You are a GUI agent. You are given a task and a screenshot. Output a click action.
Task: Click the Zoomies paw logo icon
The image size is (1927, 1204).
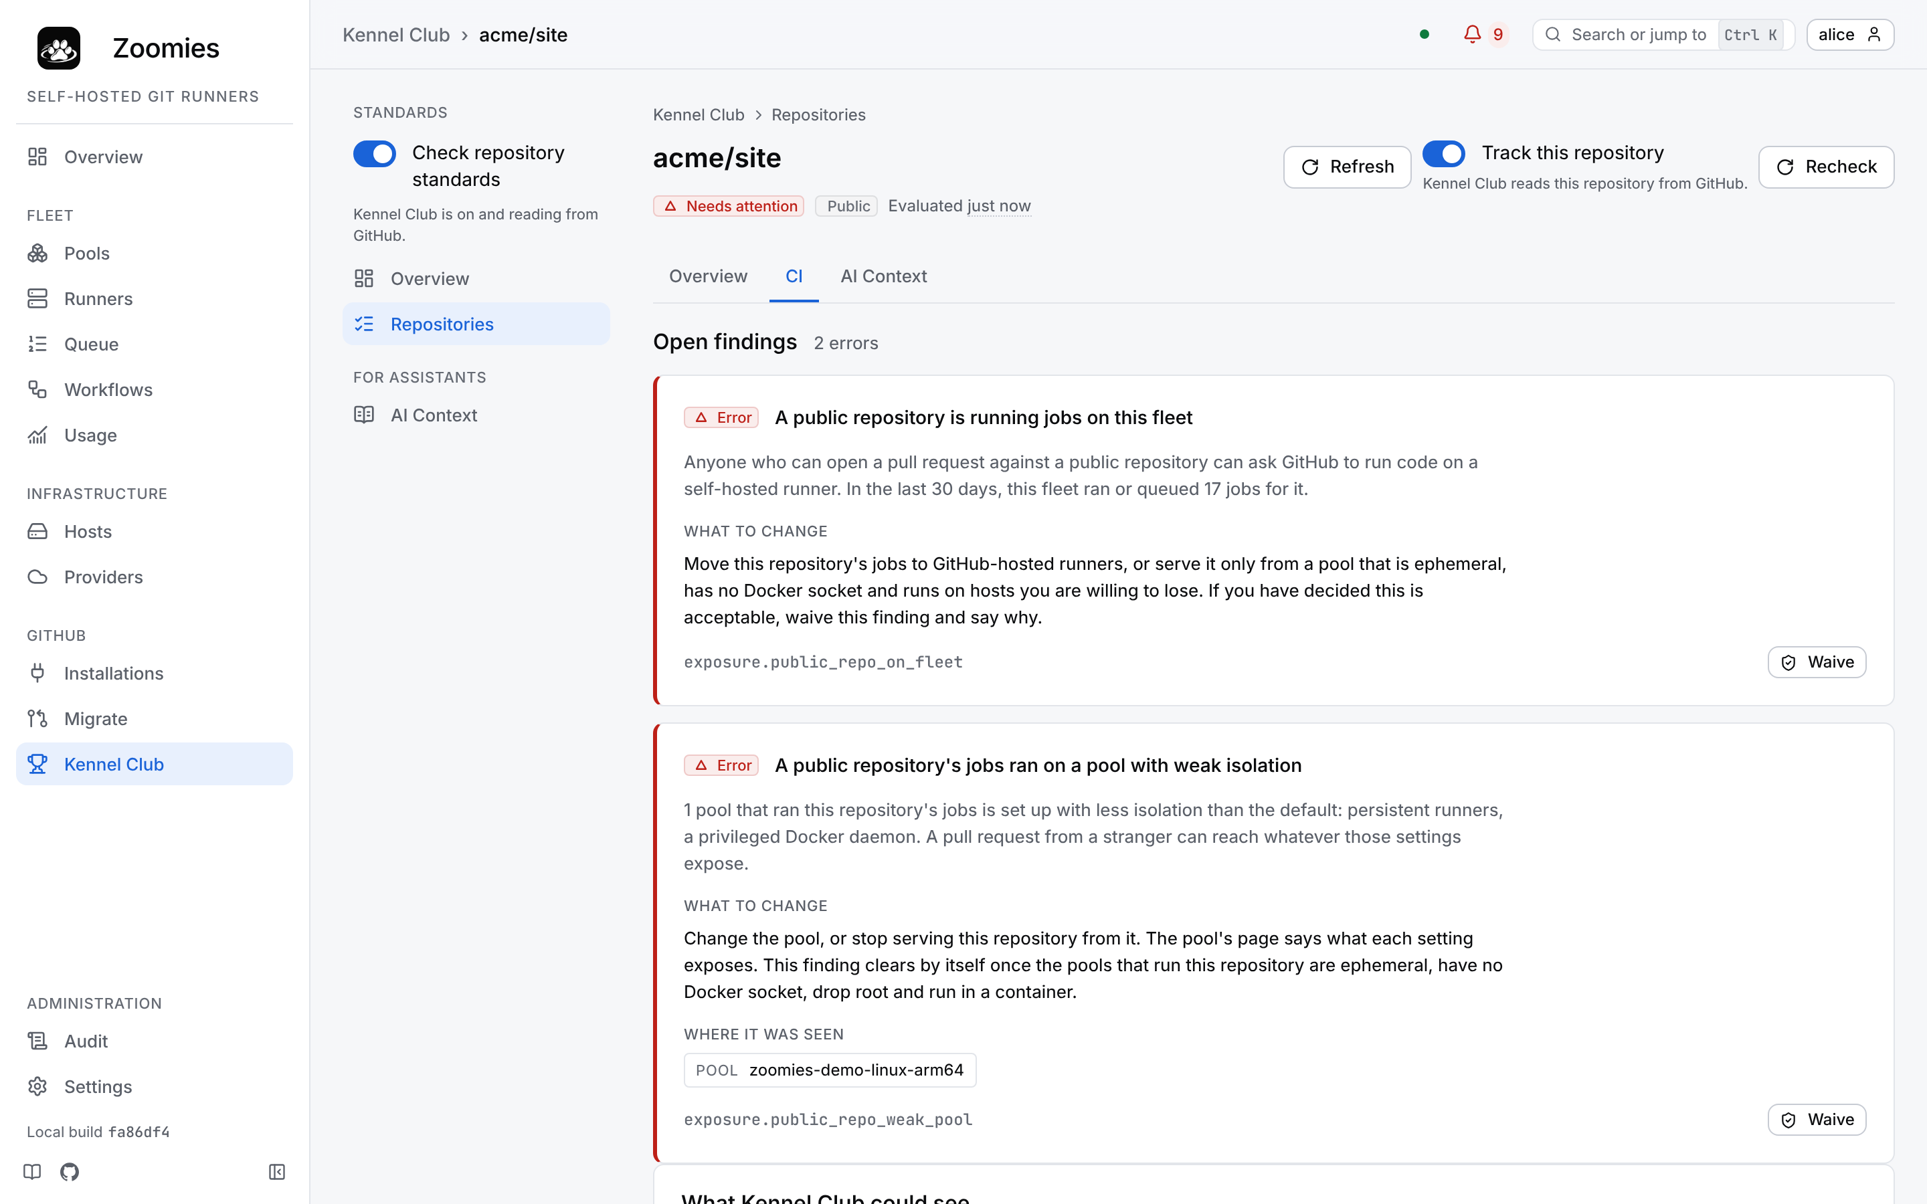coord(59,47)
